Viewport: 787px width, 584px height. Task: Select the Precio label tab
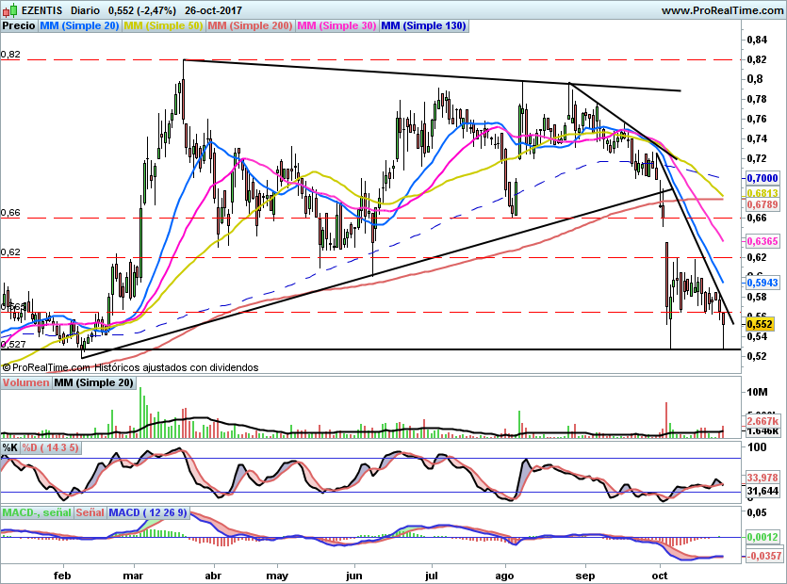click(19, 26)
